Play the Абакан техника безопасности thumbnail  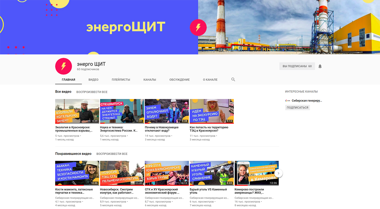click(x=77, y=173)
